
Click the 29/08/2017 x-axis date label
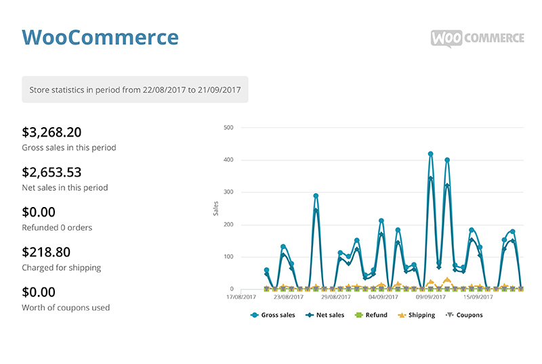[x=336, y=297]
